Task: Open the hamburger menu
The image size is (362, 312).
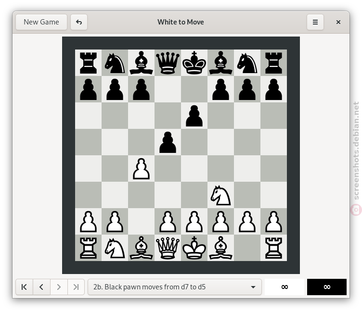Action: 315,22
